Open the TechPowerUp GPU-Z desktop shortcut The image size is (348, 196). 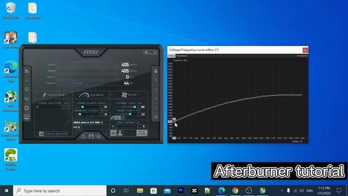(x=11, y=131)
